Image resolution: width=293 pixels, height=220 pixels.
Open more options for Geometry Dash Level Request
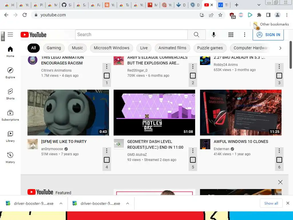(x=193, y=150)
